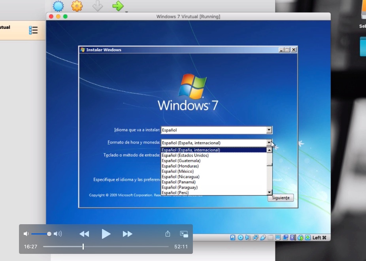Click the display monitor status icon
The image size is (366, 261).
click(278, 237)
